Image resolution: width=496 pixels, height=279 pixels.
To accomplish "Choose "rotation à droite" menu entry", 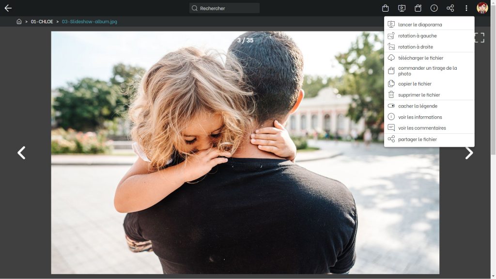I will tap(415, 47).
